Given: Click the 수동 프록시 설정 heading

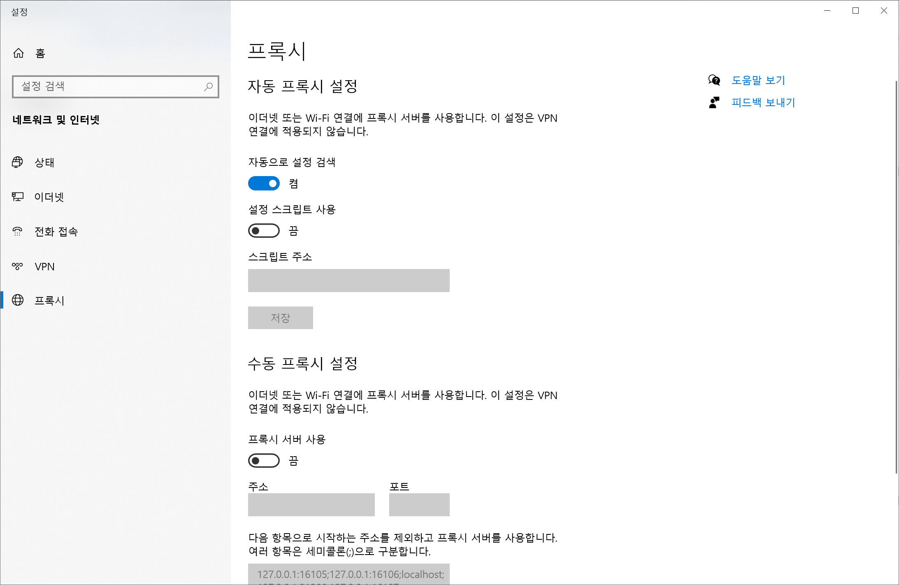Looking at the screenshot, I should pos(303,364).
